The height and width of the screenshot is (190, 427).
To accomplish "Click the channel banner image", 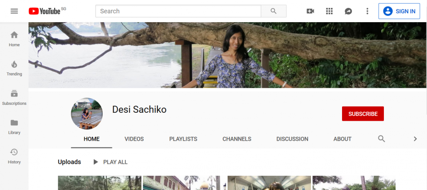I will 228,55.
